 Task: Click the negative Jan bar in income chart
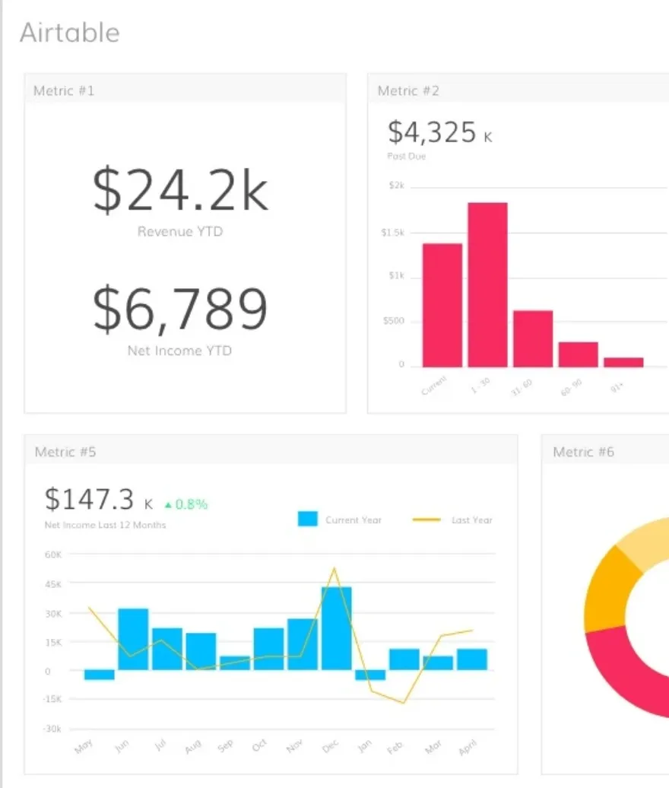(370, 675)
